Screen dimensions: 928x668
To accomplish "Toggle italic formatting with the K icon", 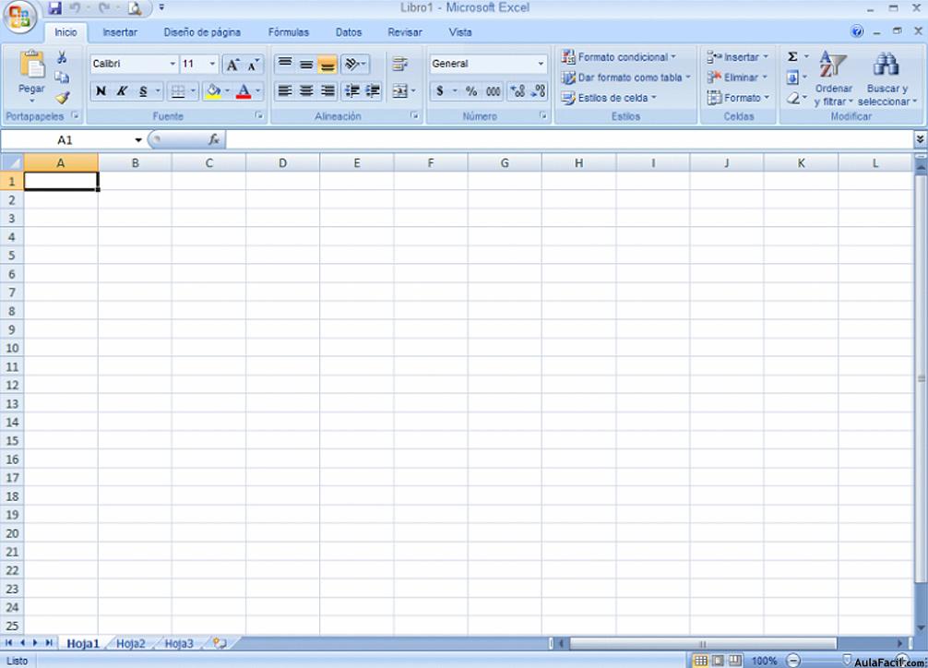I will [121, 91].
